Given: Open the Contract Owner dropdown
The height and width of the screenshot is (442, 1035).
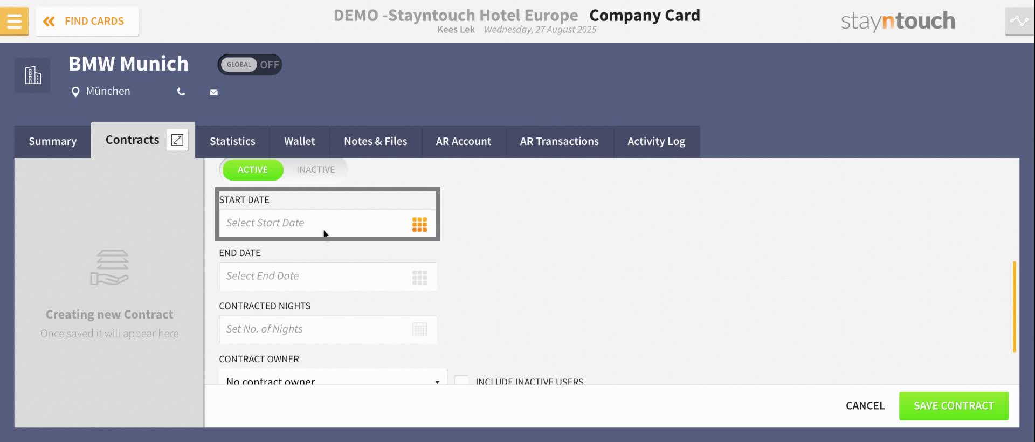Looking at the screenshot, I should 333,377.
